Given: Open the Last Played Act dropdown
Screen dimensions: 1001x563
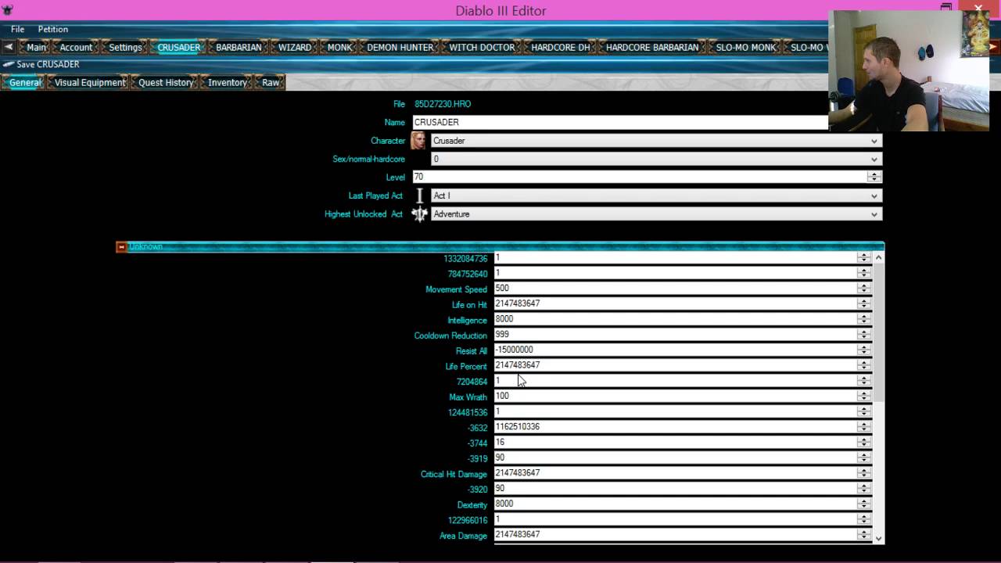Looking at the screenshot, I should pyautogui.click(x=656, y=195).
